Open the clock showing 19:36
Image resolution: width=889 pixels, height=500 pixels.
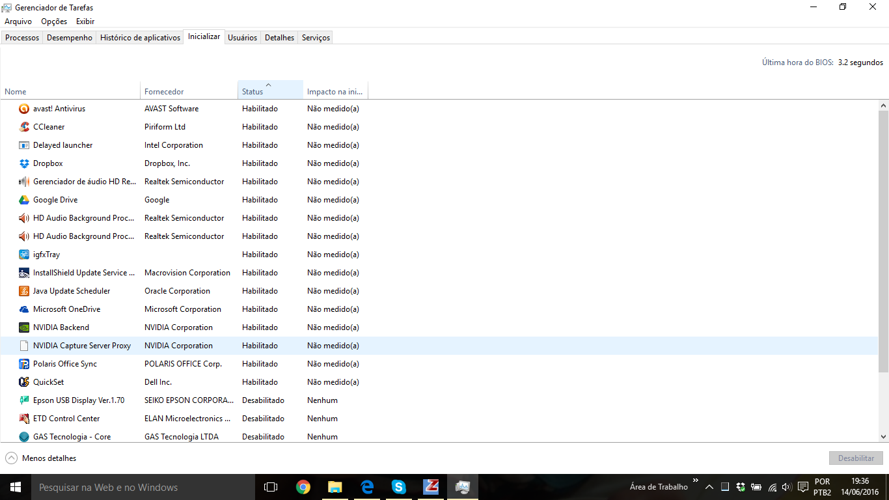(x=860, y=487)
